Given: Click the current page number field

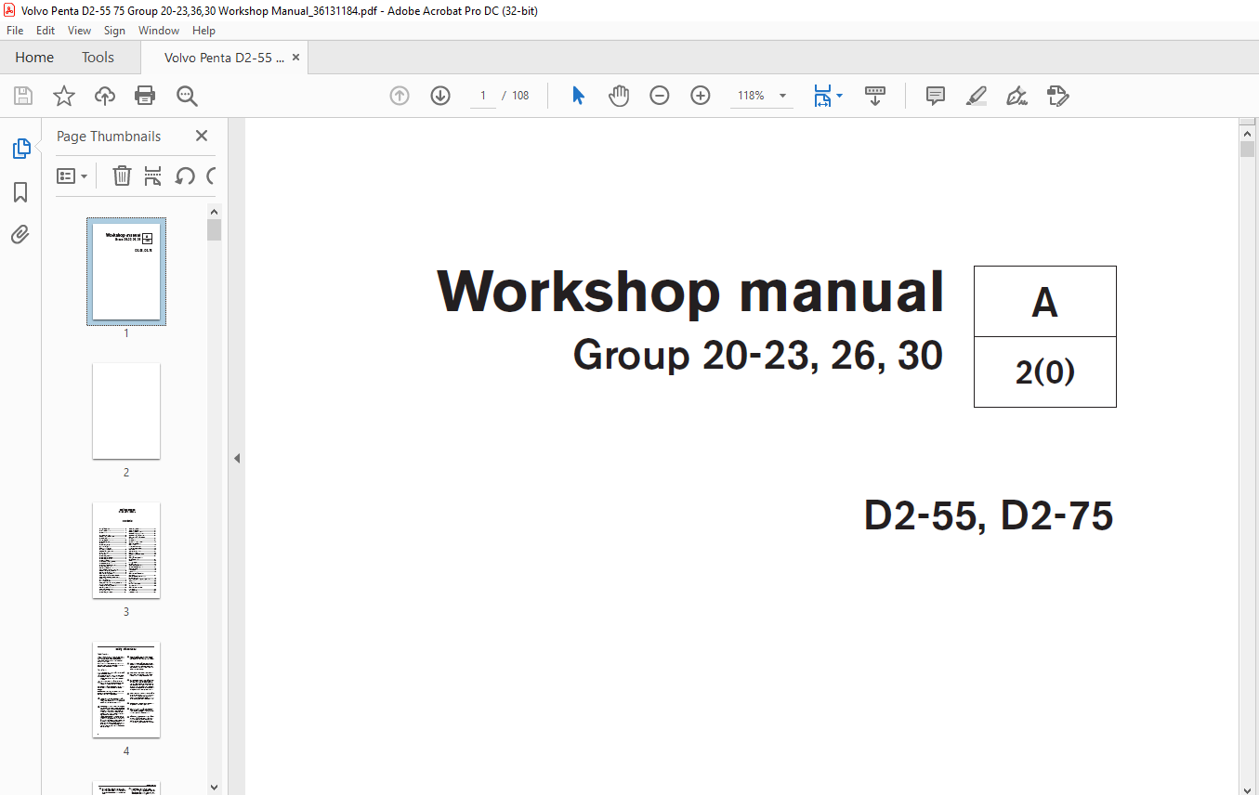Looking at the screenshot, I should (483, 96).
